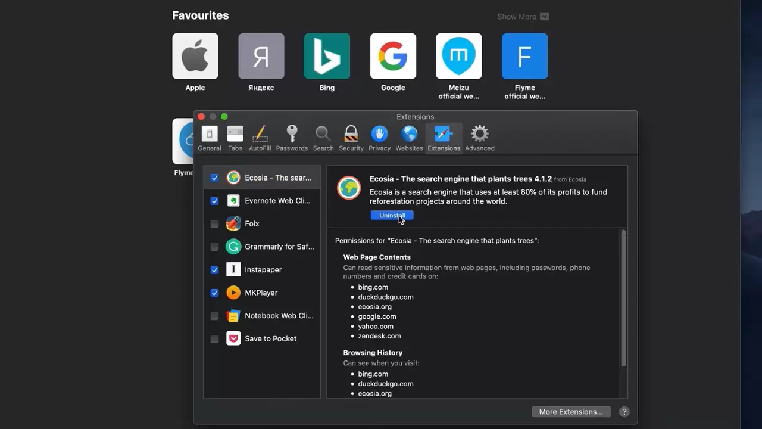
Task: Click yahoo.com in the permissions list
Action: [x=376, y=327]
